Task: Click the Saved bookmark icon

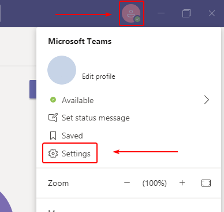Action: pos(53,136)
